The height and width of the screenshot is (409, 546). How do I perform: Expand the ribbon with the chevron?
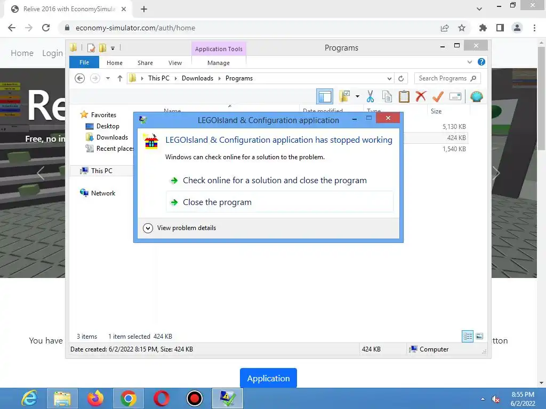470,62
